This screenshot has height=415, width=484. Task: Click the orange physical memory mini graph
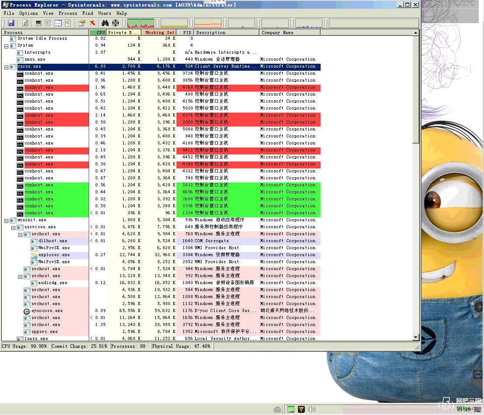point(208,23)
